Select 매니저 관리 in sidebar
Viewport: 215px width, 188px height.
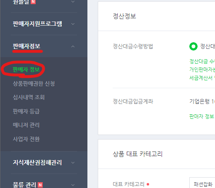click(26, 125)
